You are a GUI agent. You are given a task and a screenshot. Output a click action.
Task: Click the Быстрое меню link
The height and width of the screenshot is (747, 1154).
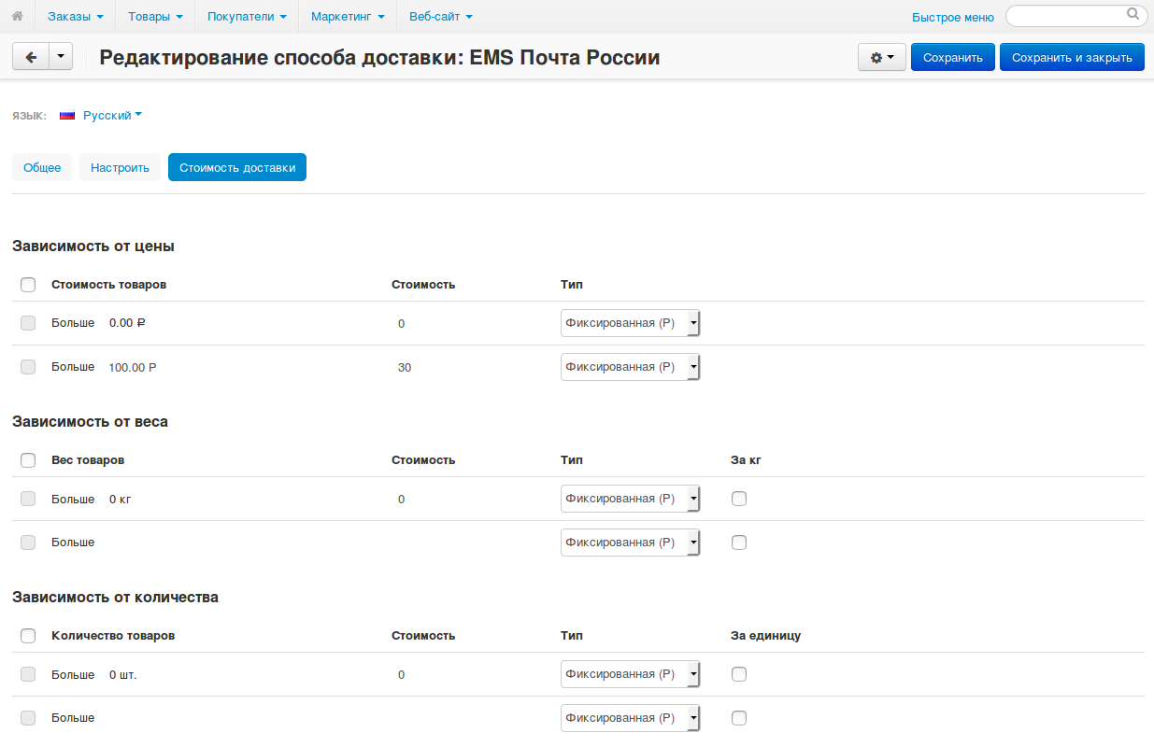pyautogui.click(x=952, y=17)
